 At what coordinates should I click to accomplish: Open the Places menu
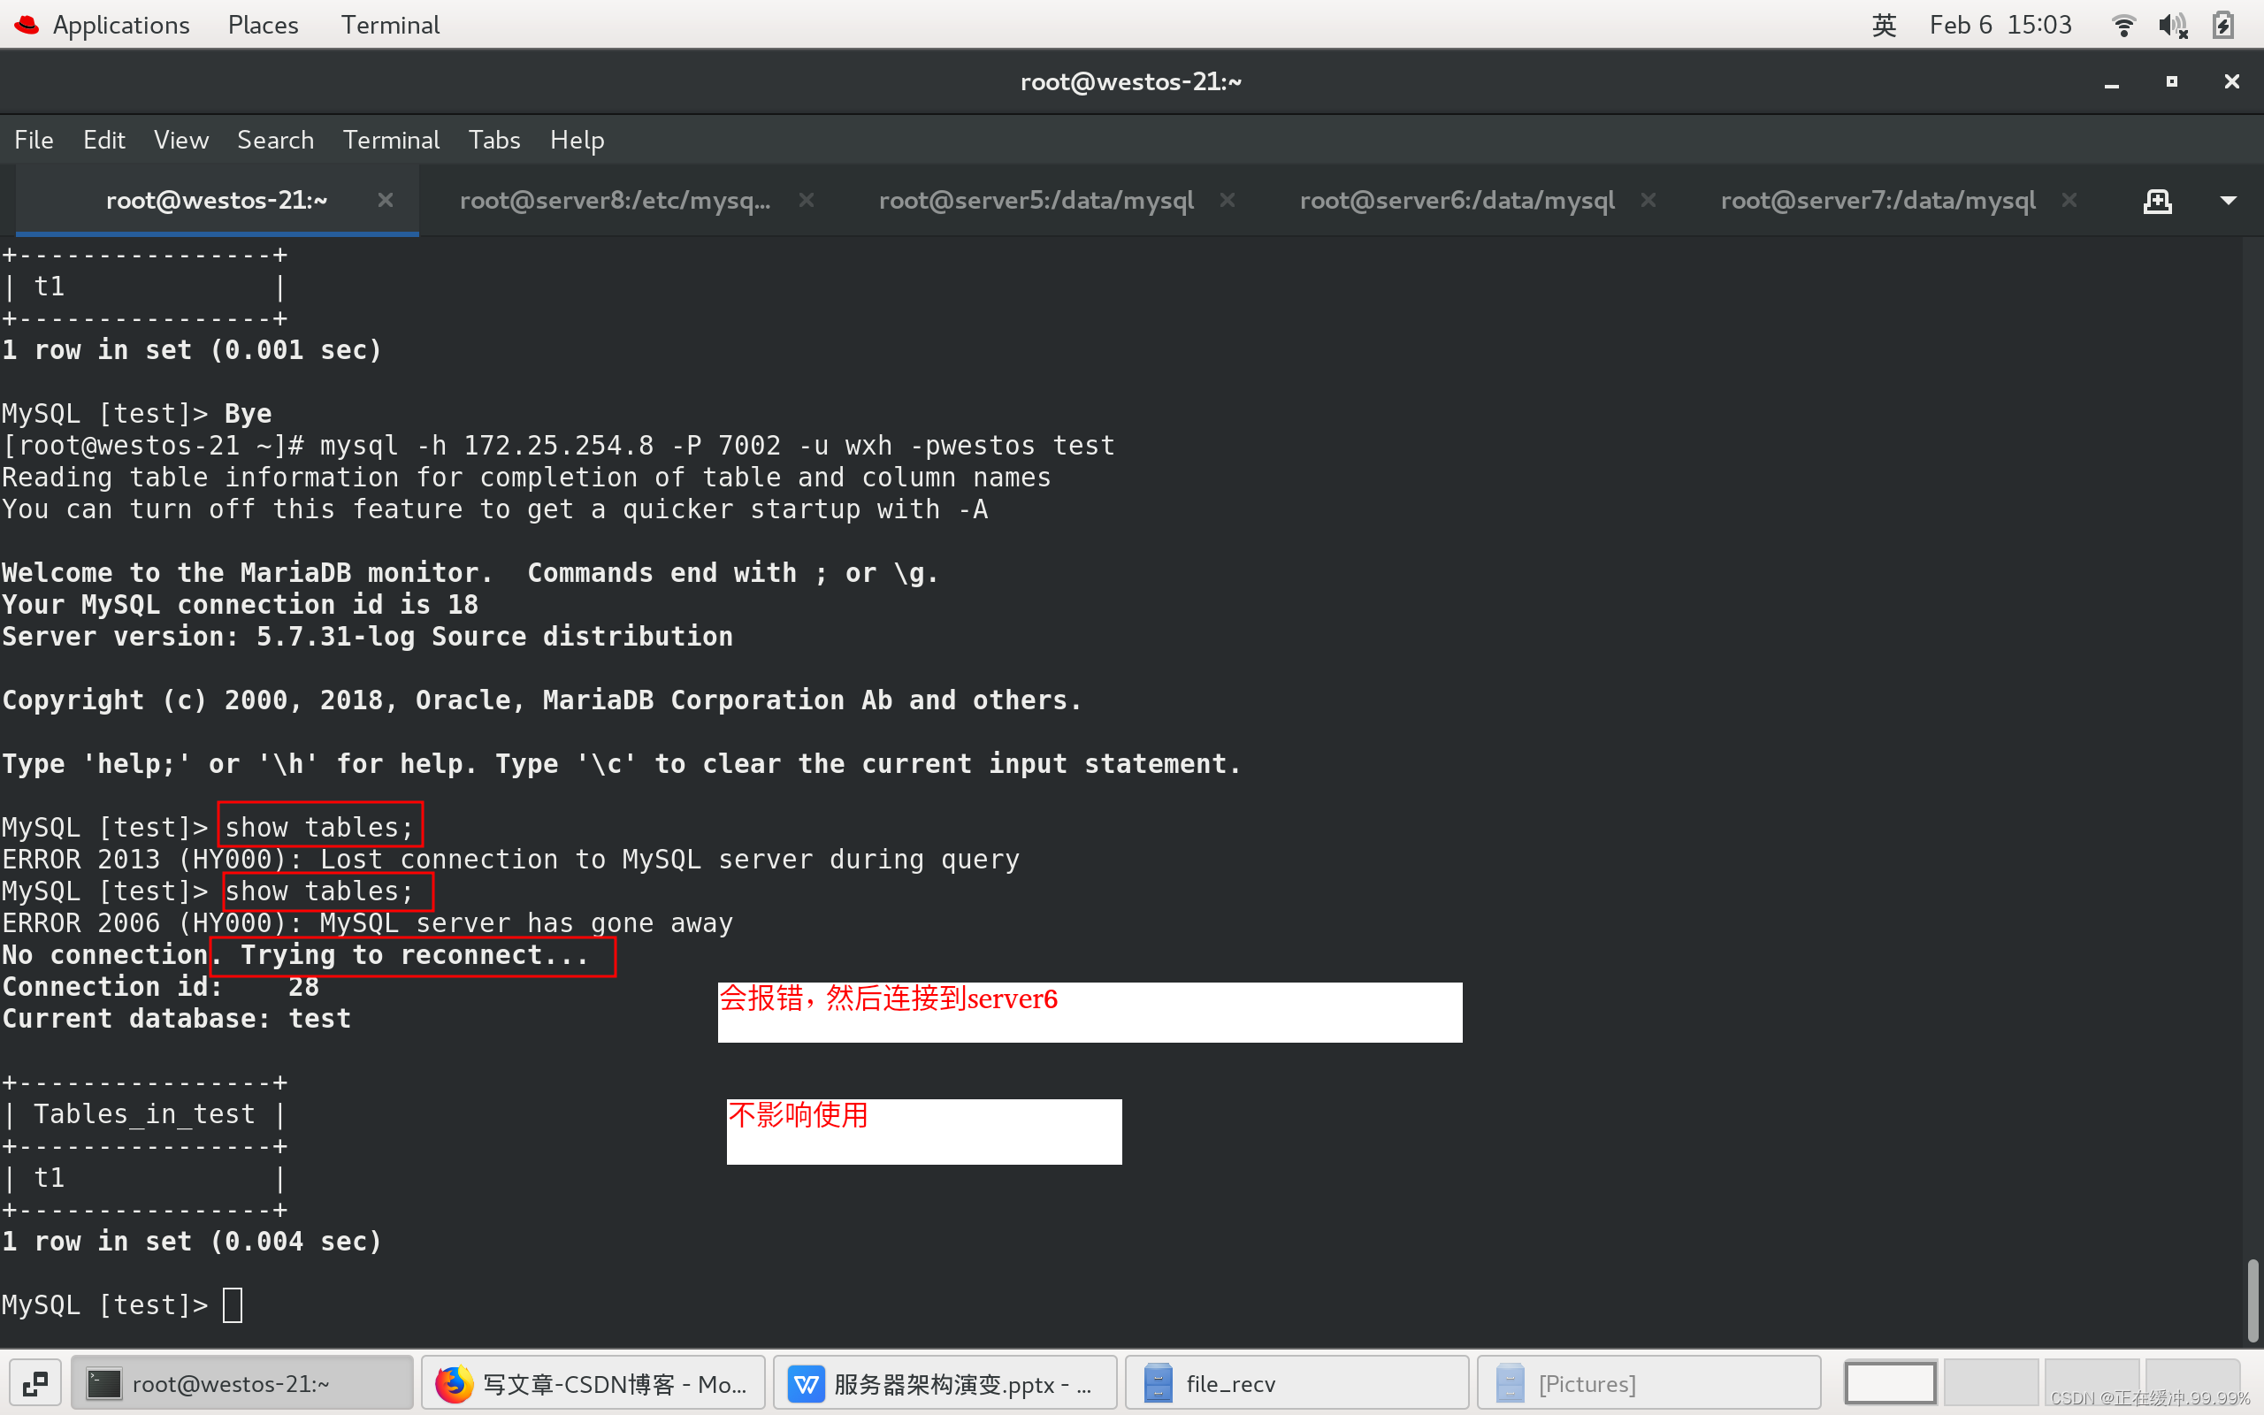263,26
